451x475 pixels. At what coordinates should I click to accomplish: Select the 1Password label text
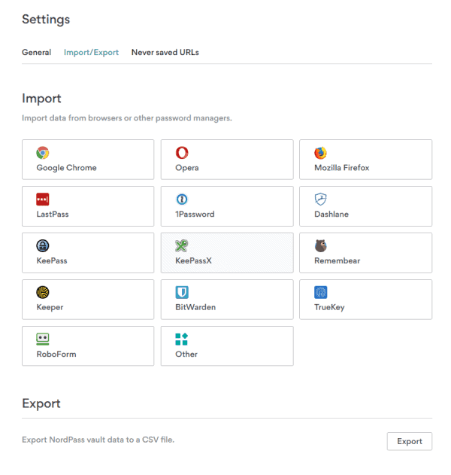point(195,215)
